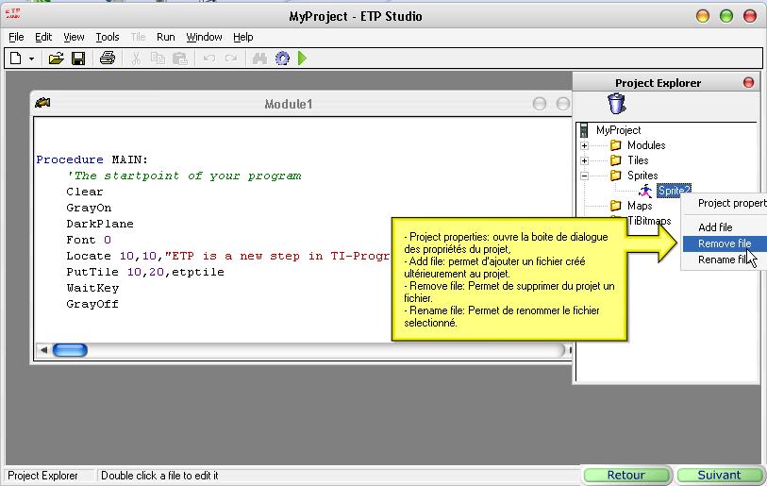Click the 'Clear' code line

(85, 192)
